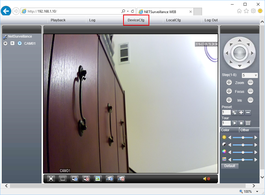Click the horizontal scrollbar right arrow
The width and height of the screenshot is (265, 195).
click(x=254, y=186)
